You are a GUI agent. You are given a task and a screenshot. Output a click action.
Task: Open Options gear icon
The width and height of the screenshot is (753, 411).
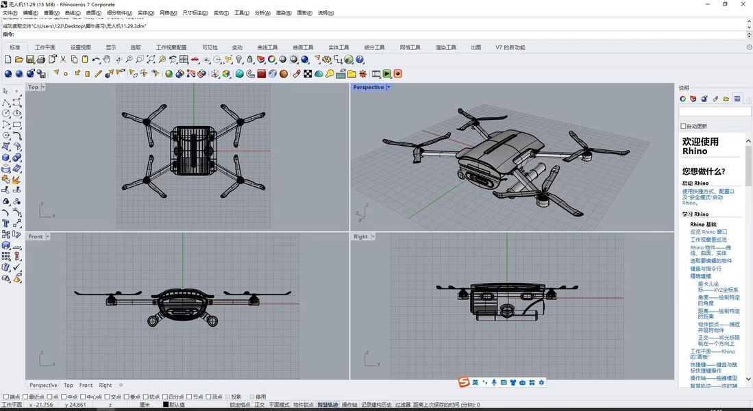pyautogui.click(x=327, y=59)
